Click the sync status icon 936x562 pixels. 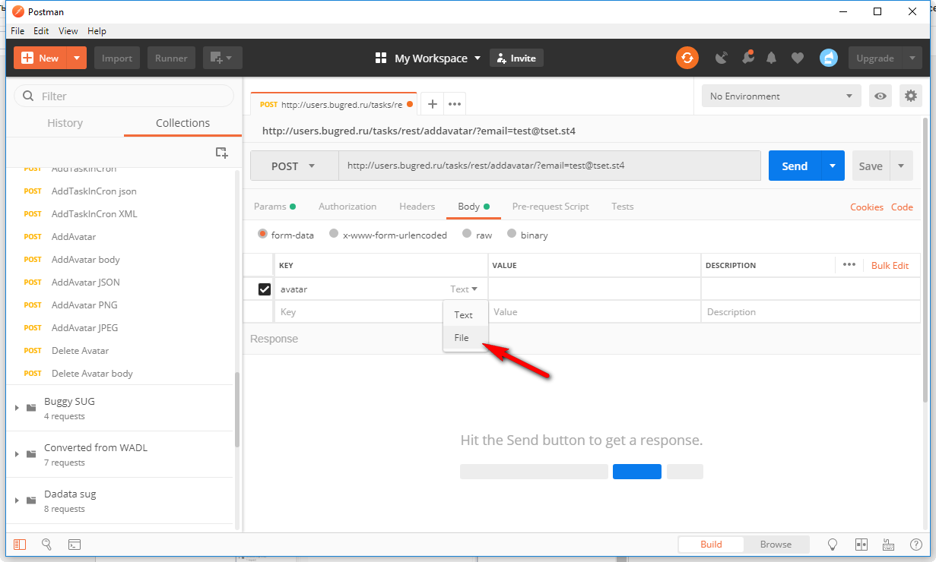(687, 58)
